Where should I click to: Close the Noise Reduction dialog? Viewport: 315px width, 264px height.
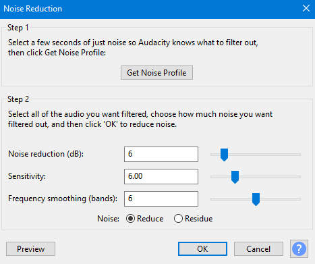[306, 9]
